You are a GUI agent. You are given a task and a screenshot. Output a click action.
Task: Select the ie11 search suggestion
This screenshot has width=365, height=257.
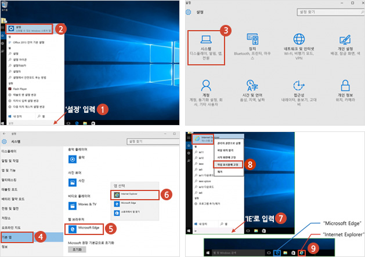[200, 152]
